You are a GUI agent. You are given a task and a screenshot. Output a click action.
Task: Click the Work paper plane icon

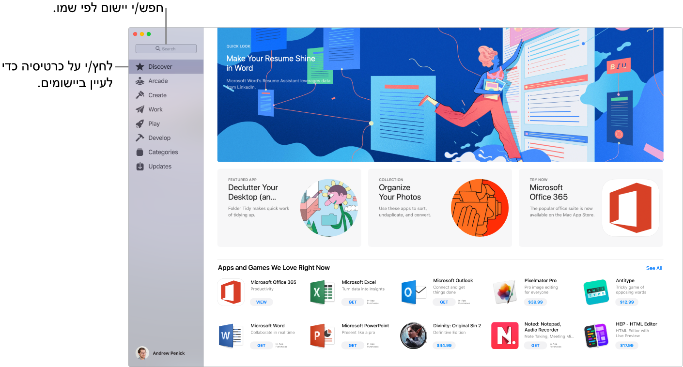click(x=140, y=109)
